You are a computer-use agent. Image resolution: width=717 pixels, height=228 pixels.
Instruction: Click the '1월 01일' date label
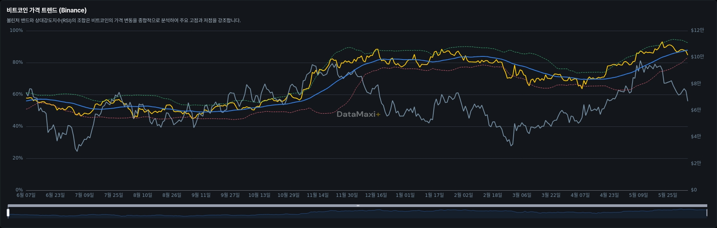[405, 195]
